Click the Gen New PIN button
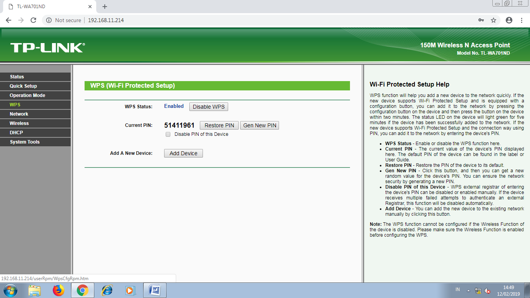This screenshot has height=298, width=530. (260, 125)
